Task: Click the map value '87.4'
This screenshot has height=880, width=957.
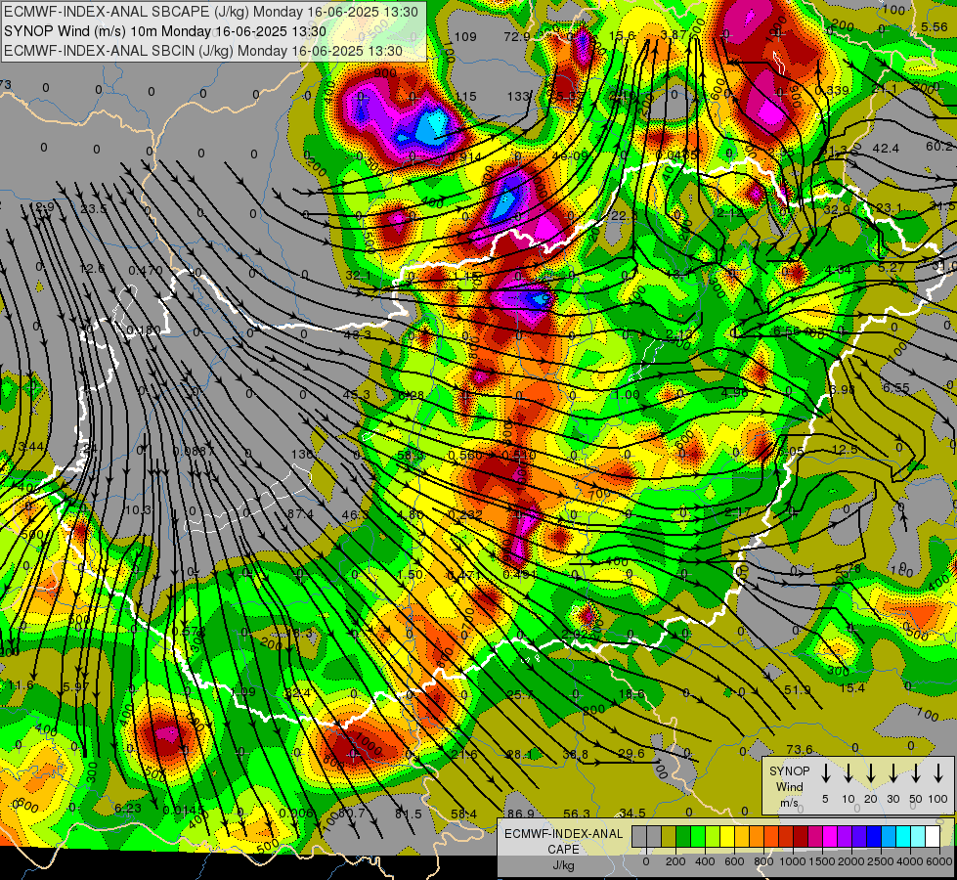Action: pyautogui.click(x=300, y=514)
